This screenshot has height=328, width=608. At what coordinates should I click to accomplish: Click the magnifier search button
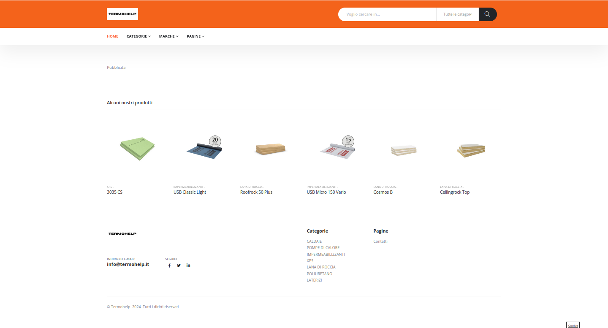488,14
